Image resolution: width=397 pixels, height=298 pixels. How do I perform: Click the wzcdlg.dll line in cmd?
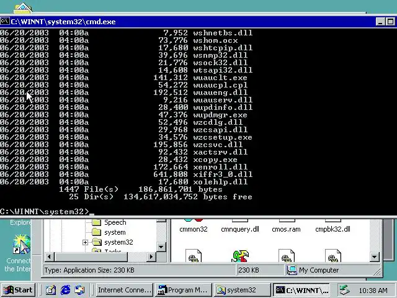(122, 122)
